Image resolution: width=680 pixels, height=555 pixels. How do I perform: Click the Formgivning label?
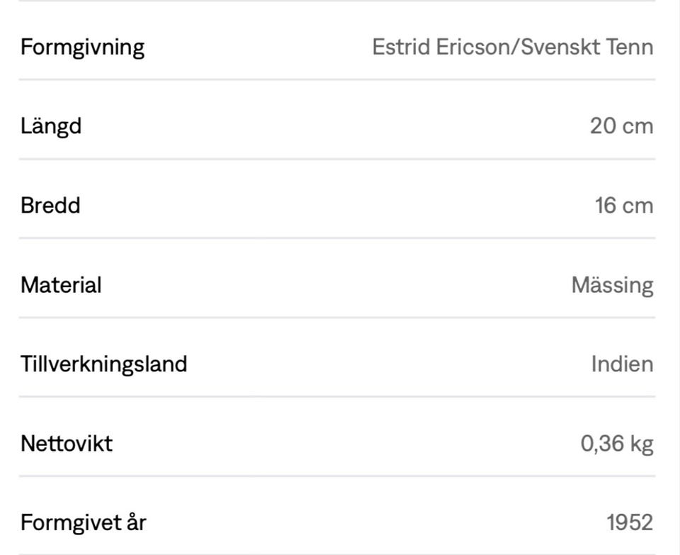pyautogui.click(x=82, y=47)
